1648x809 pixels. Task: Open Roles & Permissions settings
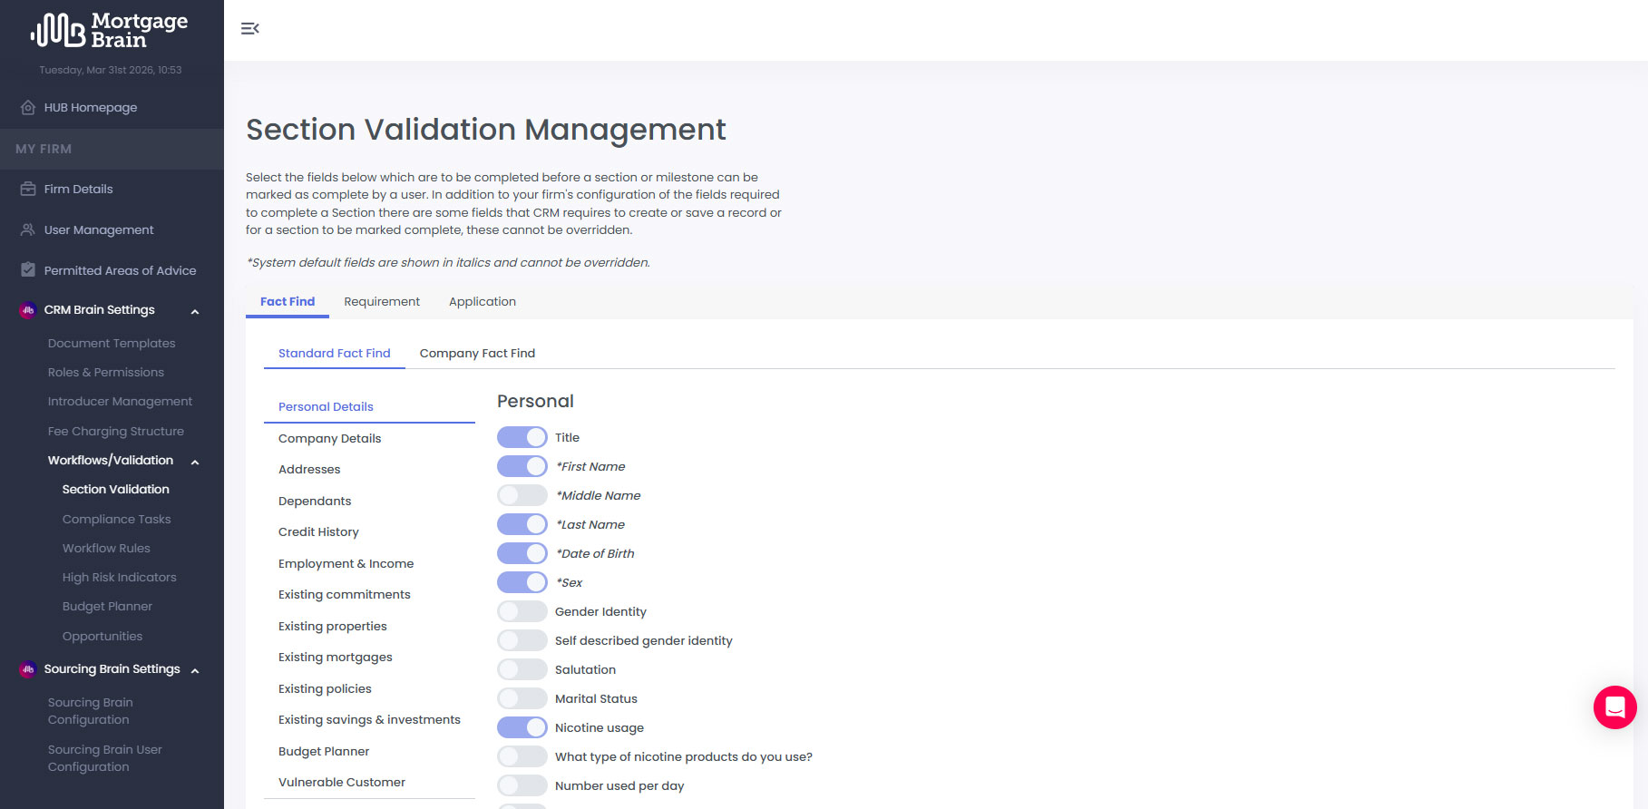(x=106, y=373)
